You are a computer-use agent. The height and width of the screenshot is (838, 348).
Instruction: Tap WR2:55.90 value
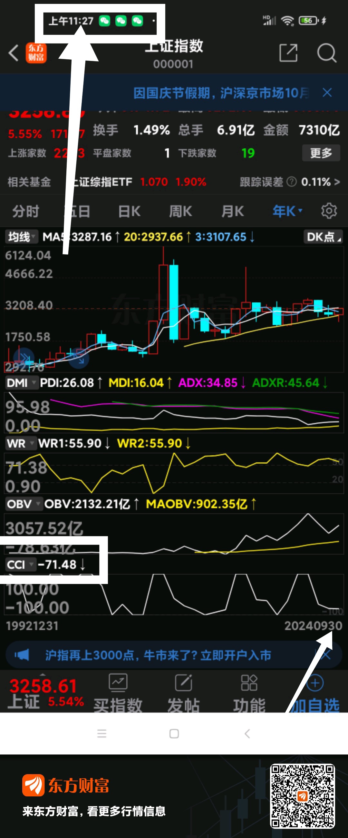tap(153, 443)
